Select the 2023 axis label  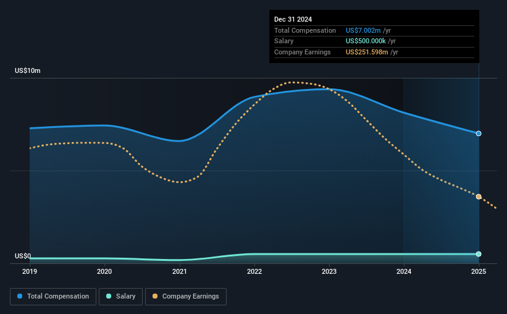point(329,271)
